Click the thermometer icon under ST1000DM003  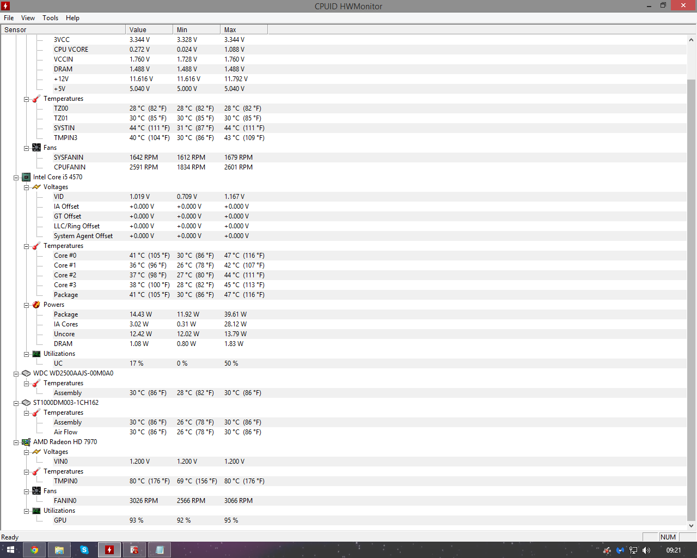[36, 413]
